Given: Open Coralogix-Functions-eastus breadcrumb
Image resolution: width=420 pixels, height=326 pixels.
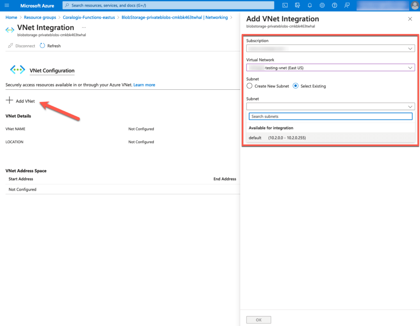Looking at the screenshot, I should 89,17.
